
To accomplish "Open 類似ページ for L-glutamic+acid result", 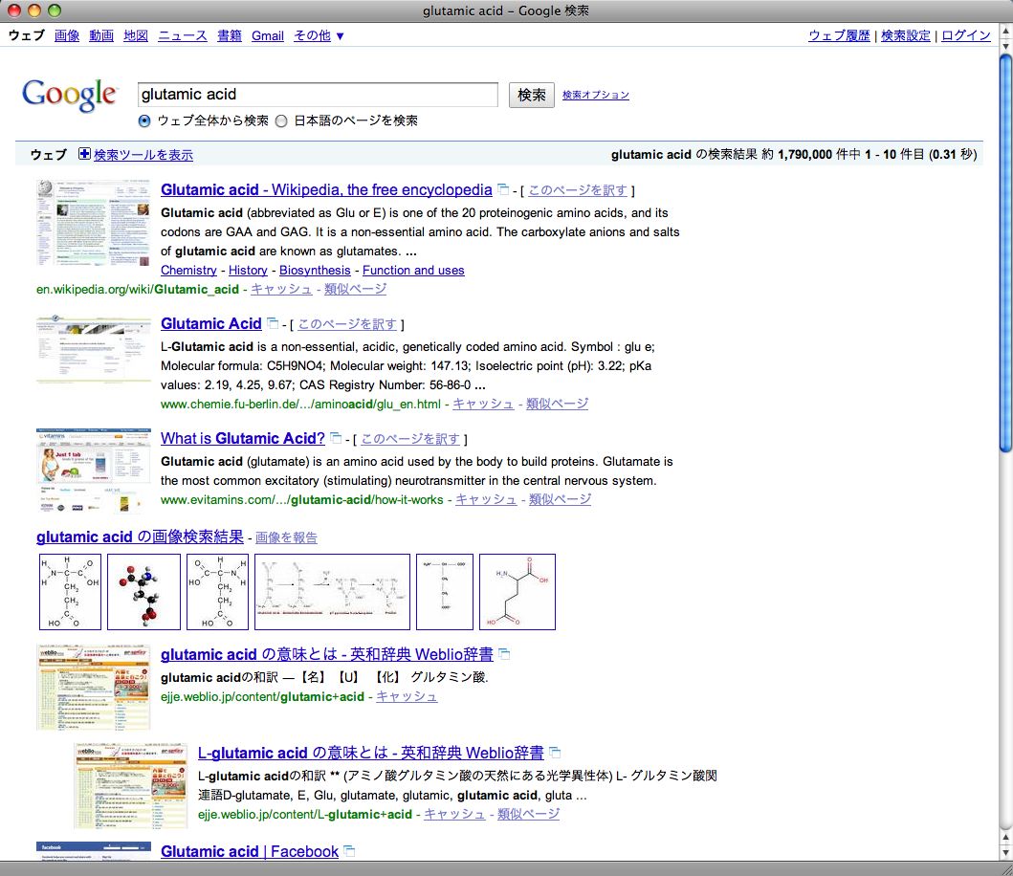I will (x=528, y=814).
